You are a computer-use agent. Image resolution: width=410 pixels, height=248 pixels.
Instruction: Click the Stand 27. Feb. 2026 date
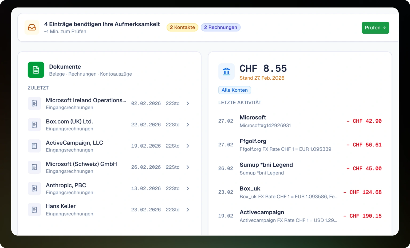click(262, 78)
